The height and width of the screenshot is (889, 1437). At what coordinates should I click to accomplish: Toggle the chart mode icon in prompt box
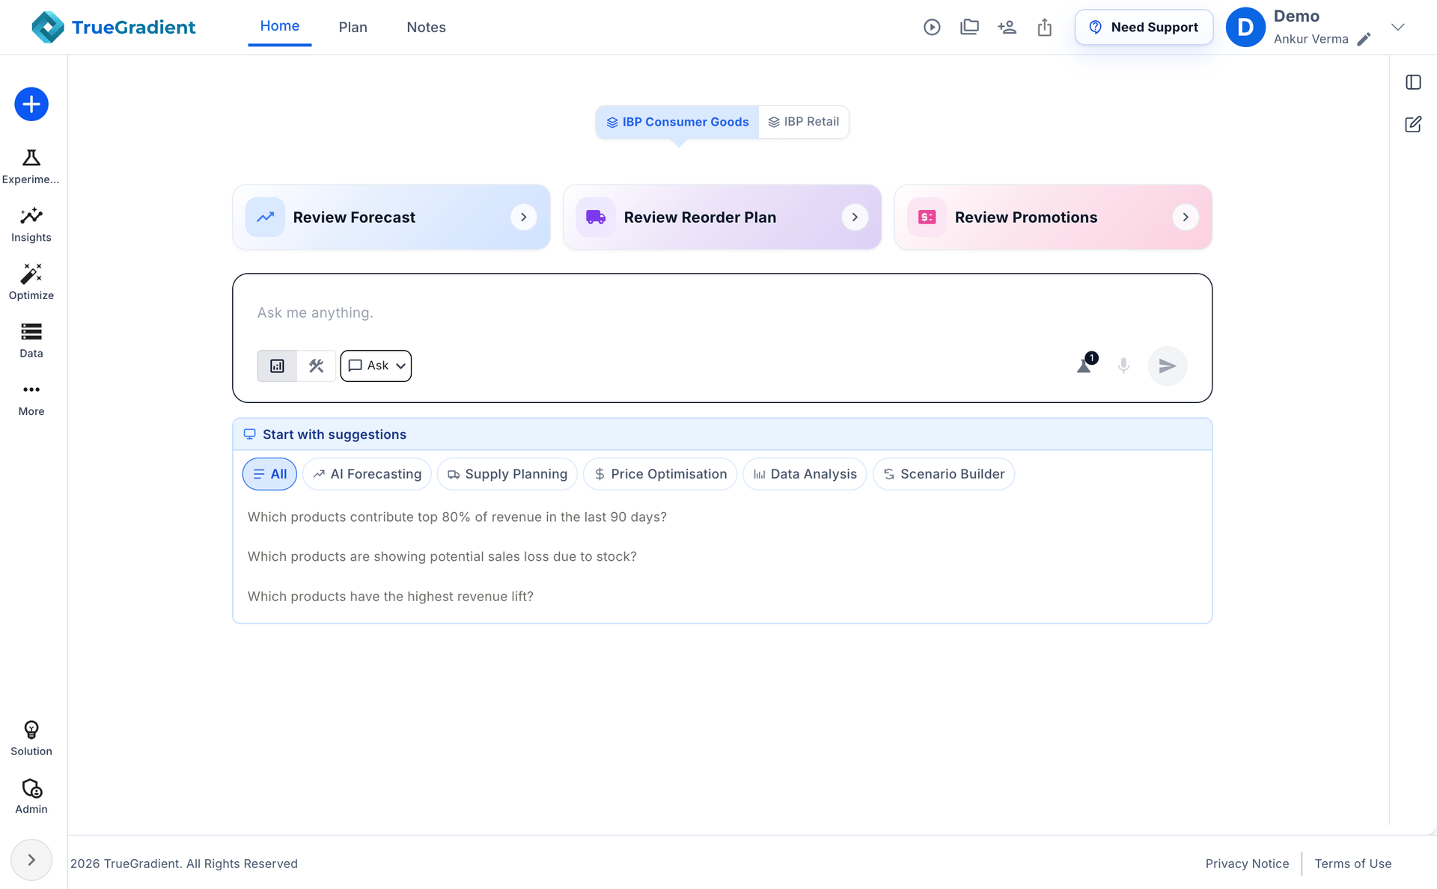pyautogui.click(x=277, y=366)
